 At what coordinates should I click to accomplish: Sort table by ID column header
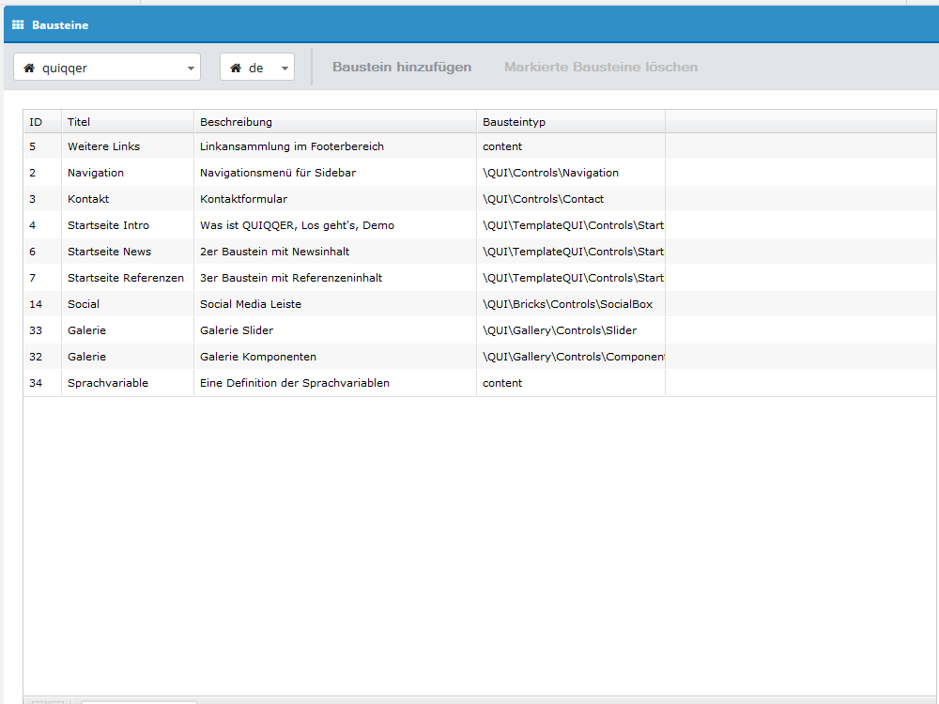(x=42, y=121)
